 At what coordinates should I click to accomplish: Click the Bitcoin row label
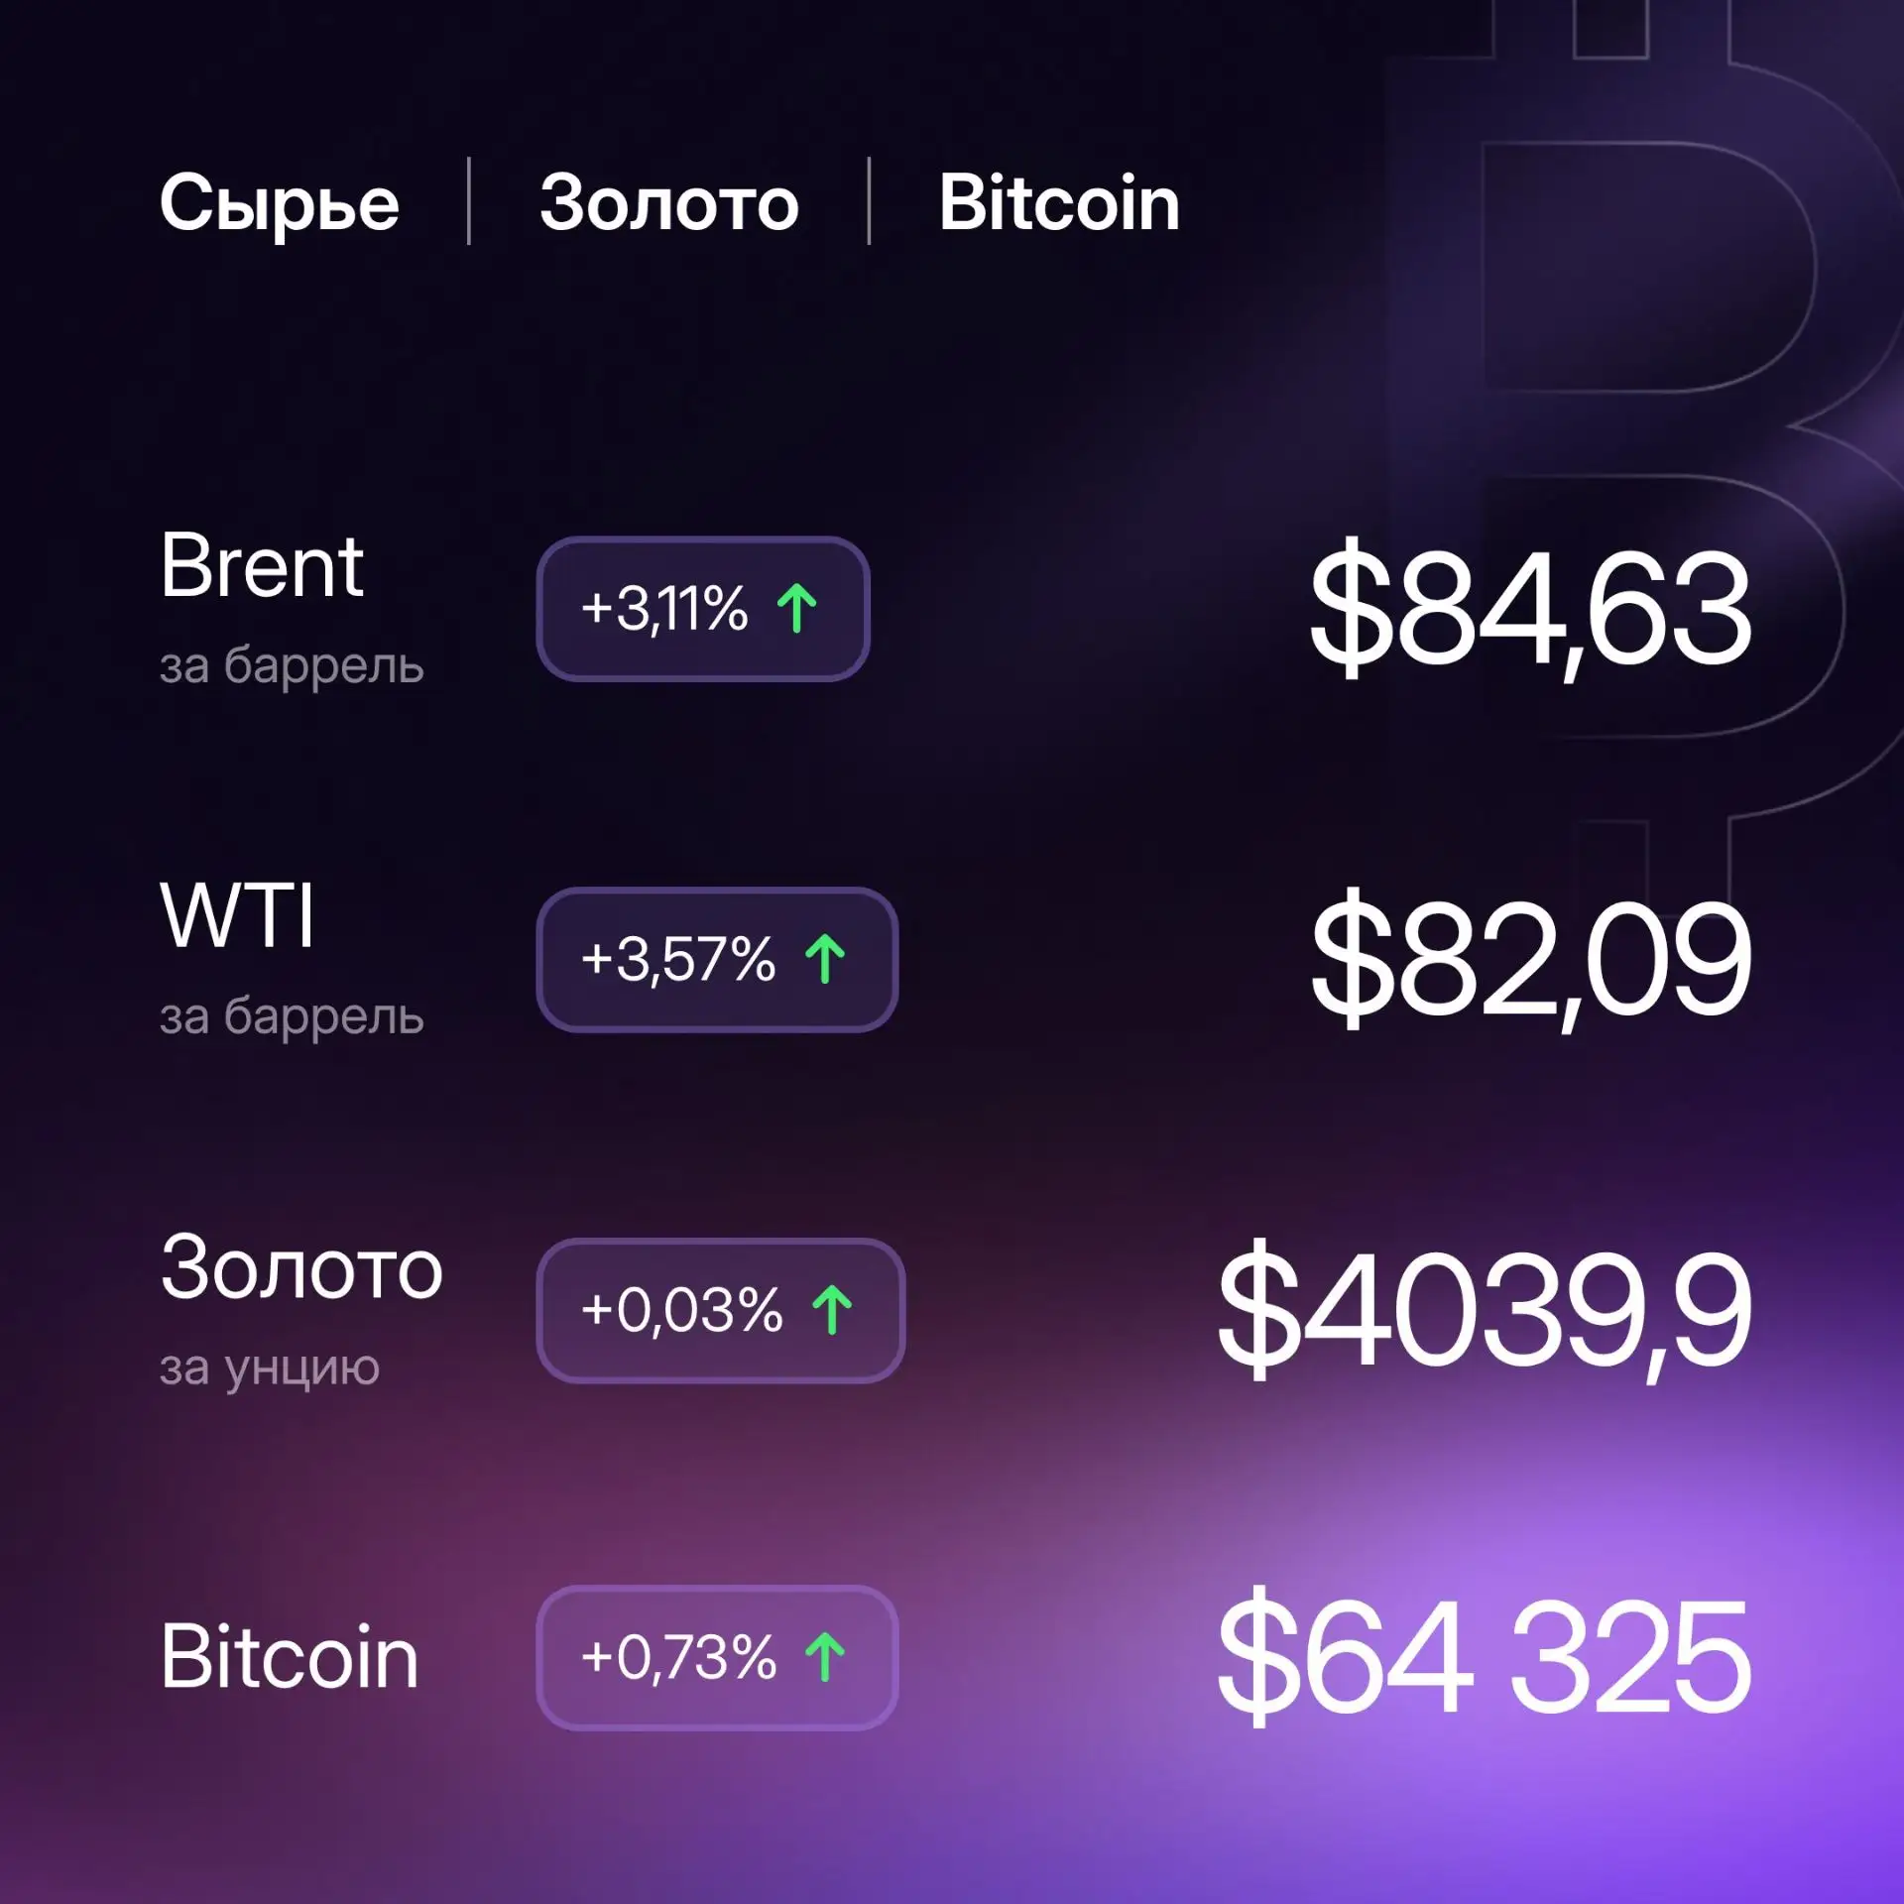coord(290,1657)
